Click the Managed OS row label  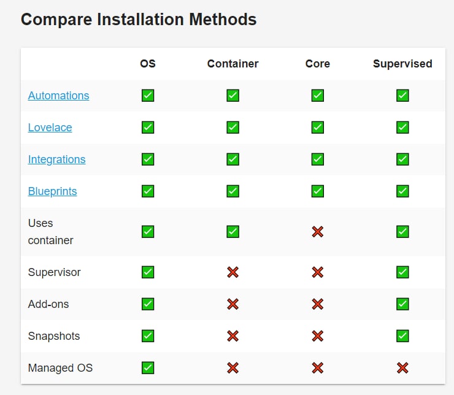click(x=60, y=368)
